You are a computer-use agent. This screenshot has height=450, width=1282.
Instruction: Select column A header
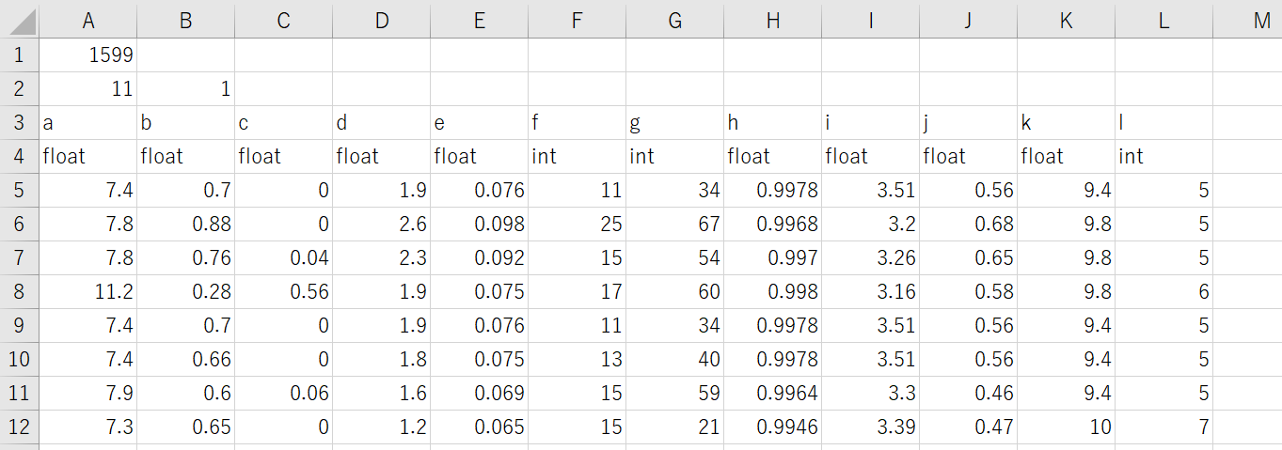point(87,20)
